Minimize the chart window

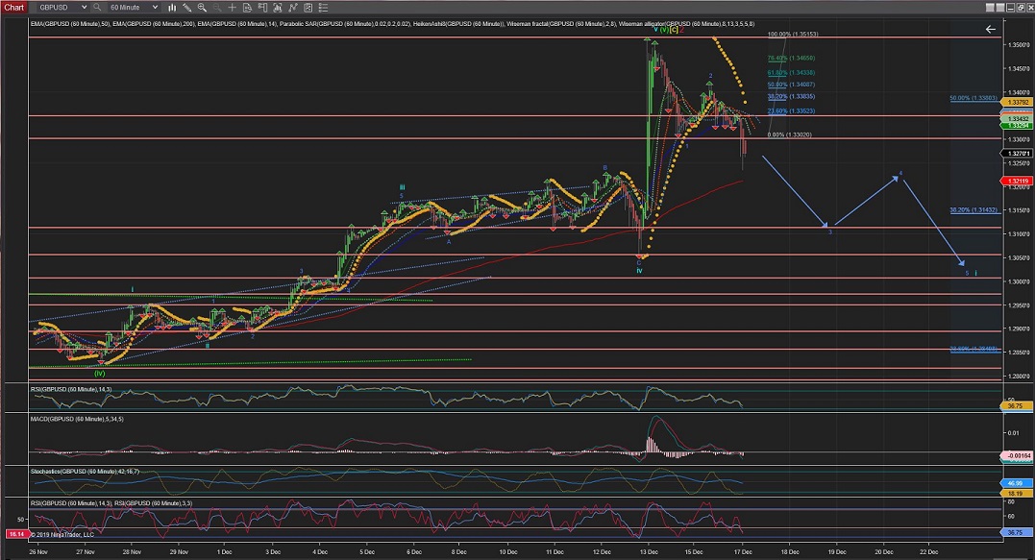[1012, 8]
